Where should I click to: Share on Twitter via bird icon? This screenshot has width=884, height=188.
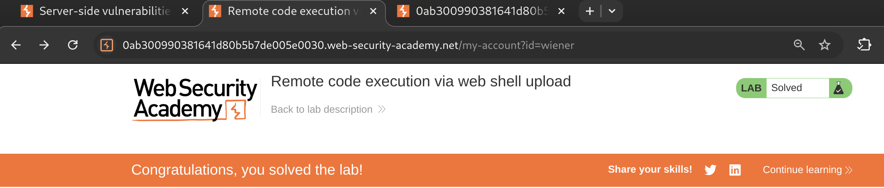pos(710,170)
